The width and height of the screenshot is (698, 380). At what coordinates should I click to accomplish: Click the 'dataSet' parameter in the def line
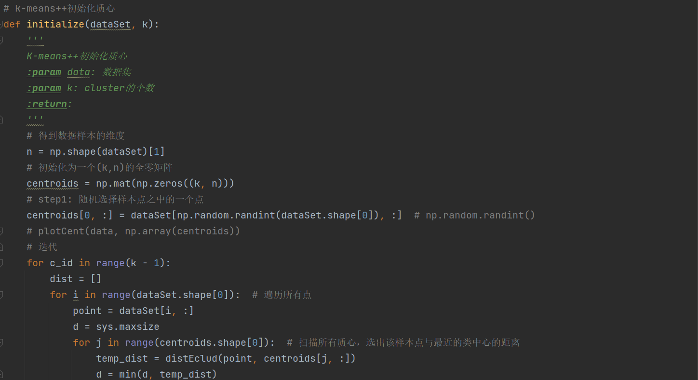[110, 24]
